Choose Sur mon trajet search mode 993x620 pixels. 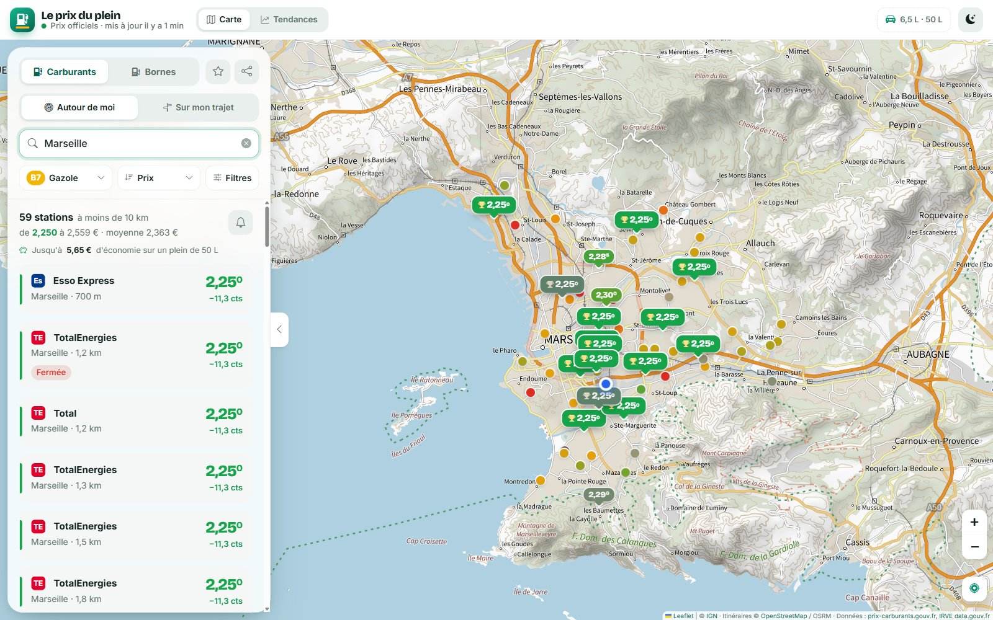point(198,107)
